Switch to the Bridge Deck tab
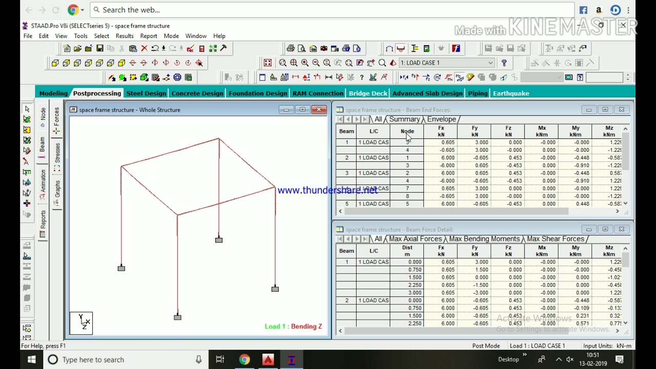656x369 pixels. 368,93
